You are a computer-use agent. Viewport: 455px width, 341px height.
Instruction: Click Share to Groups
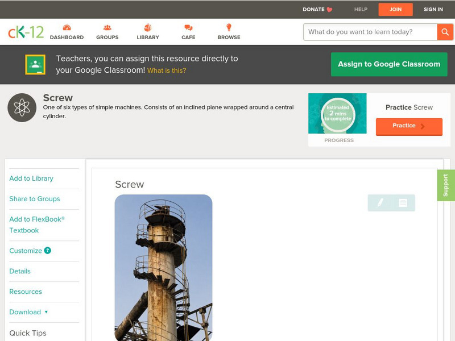tap(35, 199)
